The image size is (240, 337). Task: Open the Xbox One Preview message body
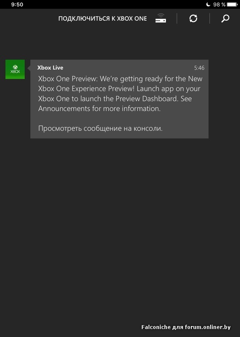(x=120, y=94)
